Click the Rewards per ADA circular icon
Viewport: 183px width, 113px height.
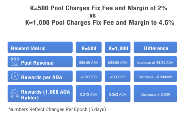tap(15, 76)
